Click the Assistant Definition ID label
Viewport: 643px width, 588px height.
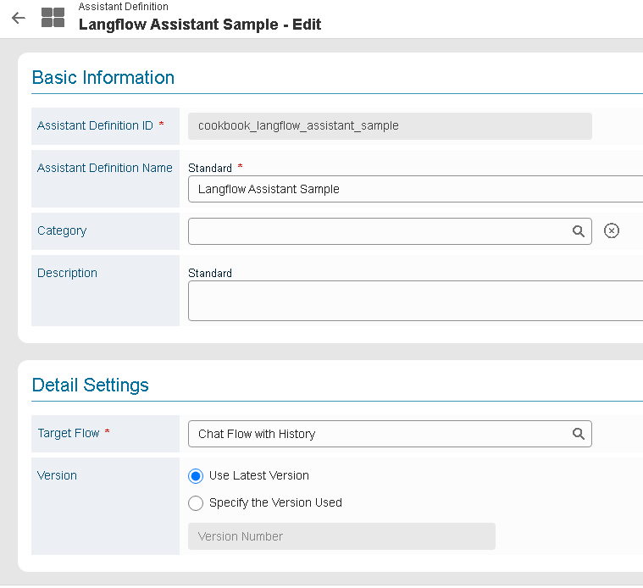point(95,125)
